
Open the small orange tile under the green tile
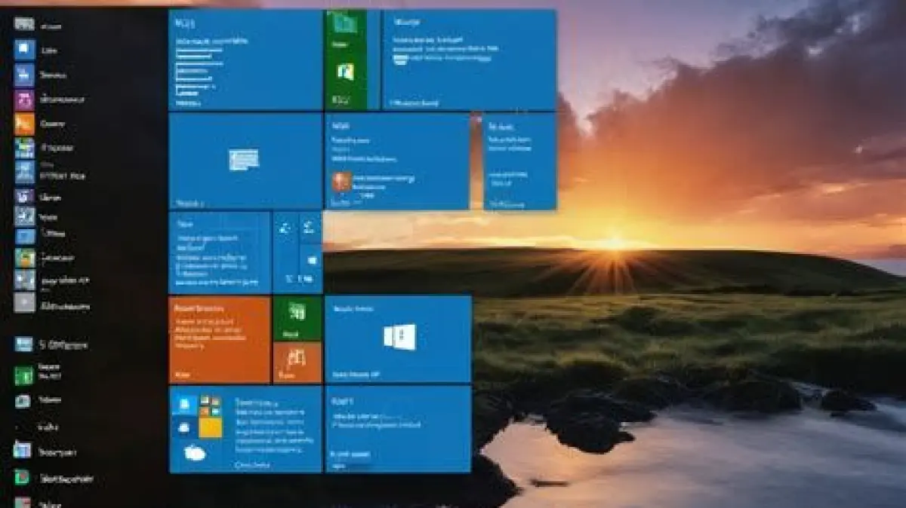297,362
